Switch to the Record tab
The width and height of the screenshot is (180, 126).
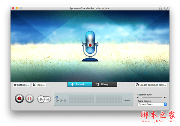pyautogui.click(x=80, y=84)
